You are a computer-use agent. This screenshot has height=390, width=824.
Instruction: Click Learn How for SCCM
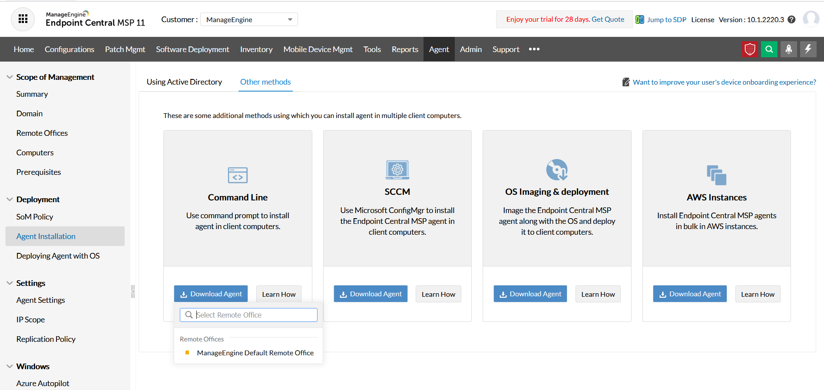438,294
